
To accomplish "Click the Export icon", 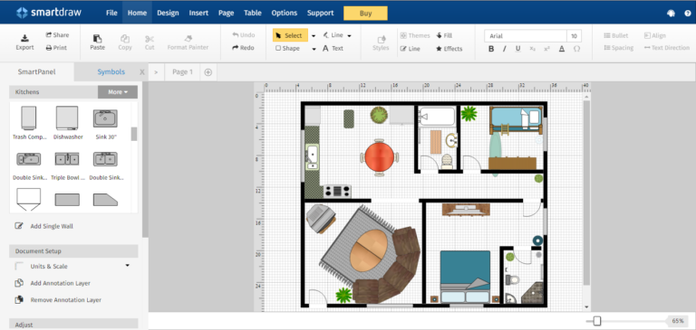I will point(24,38).
